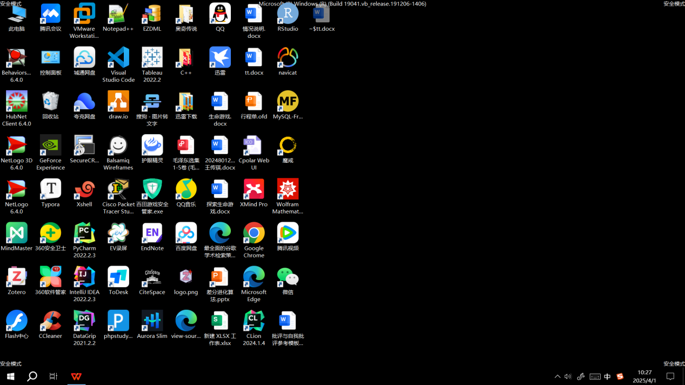Open Task View on the taskbar
The width and height of the screenshot is (685, 385).
click(x=53, y=376)
